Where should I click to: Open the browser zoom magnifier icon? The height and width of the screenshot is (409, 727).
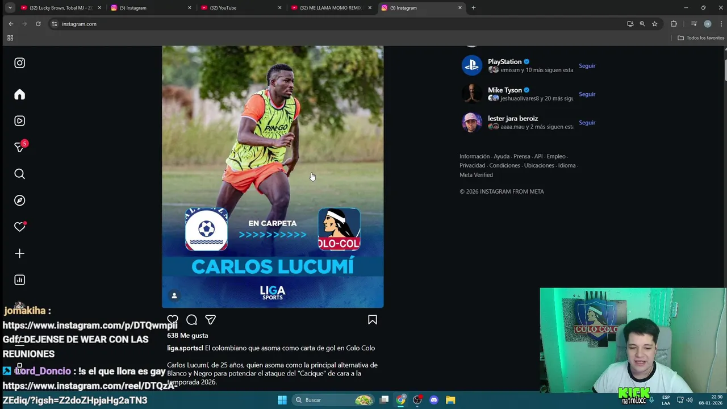click(642, 24)
